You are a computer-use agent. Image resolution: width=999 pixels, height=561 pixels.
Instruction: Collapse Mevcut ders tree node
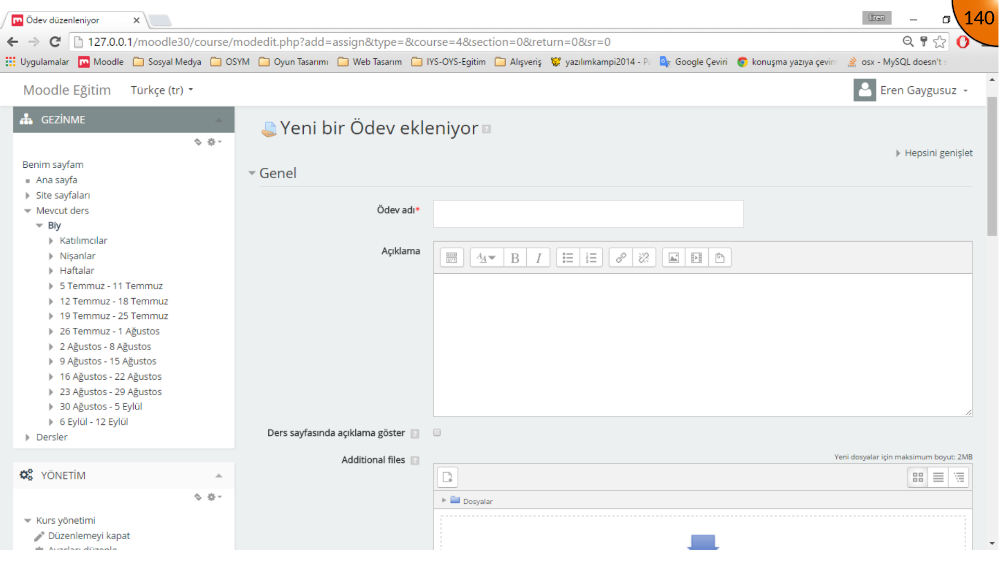pyautogui.click(x=28, y=210)
